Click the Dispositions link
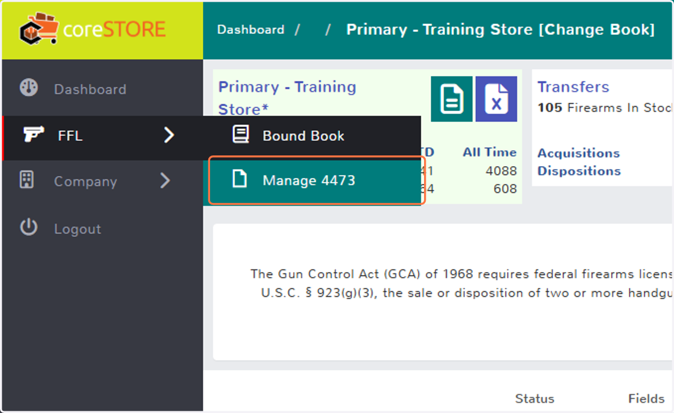This screenshot has width=674, height=413. coord(579,171)
